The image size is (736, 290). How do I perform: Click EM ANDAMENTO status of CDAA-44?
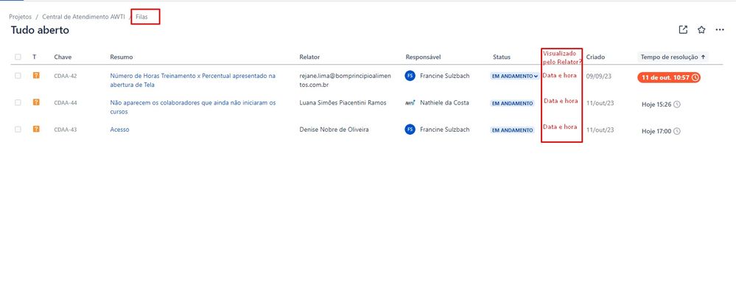pyautogui.click(x=512, y=103)
